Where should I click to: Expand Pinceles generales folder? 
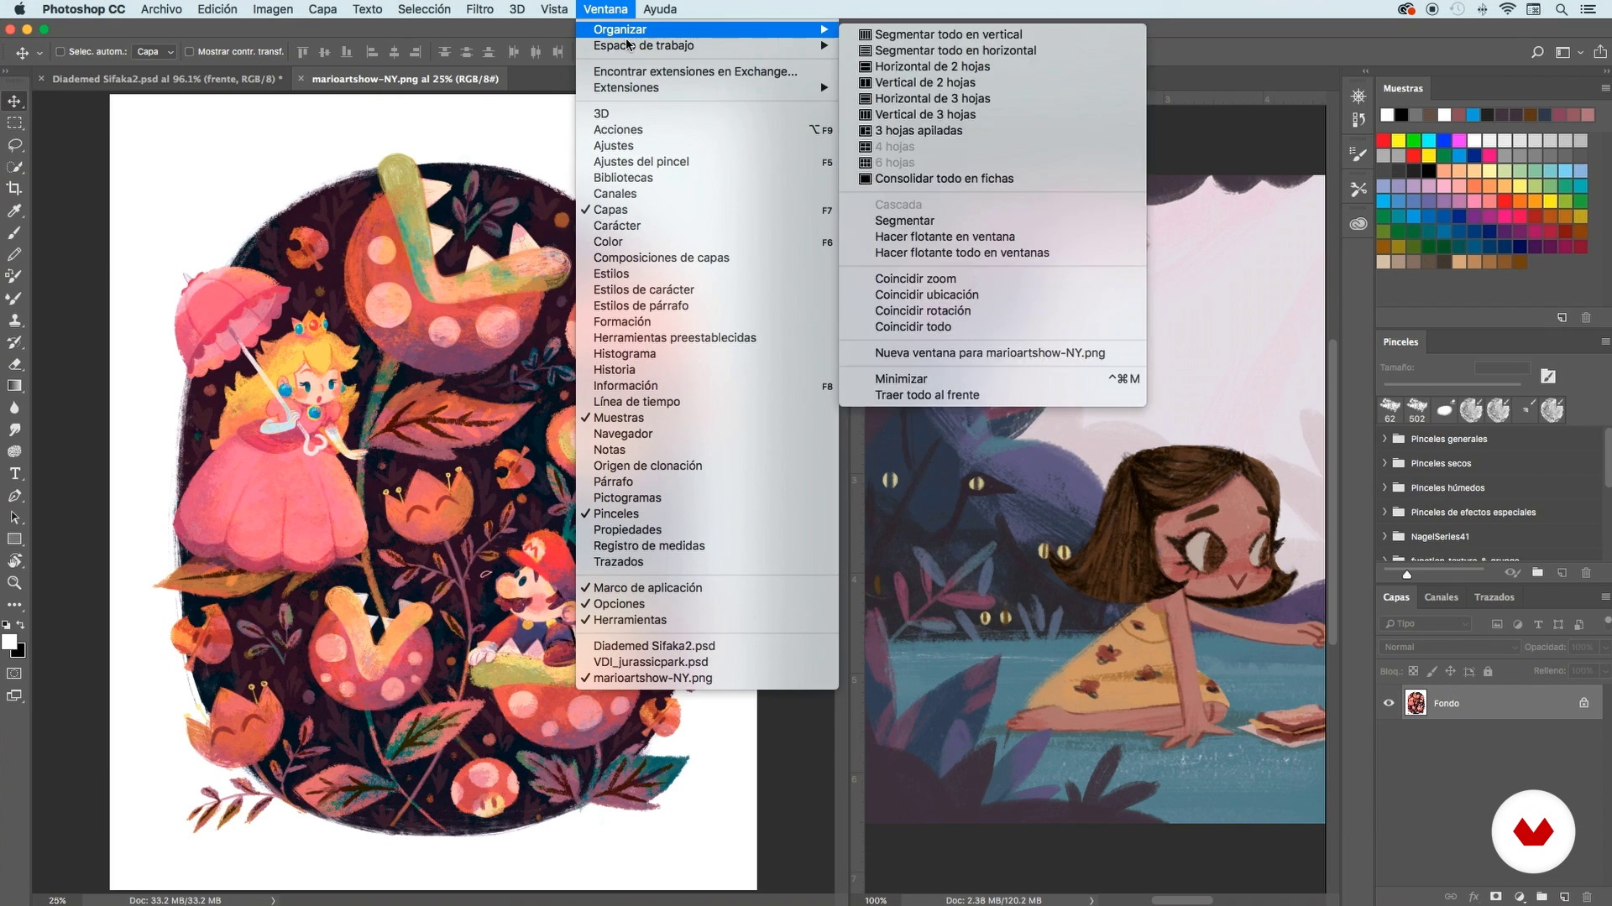(x=1384, y=439)
